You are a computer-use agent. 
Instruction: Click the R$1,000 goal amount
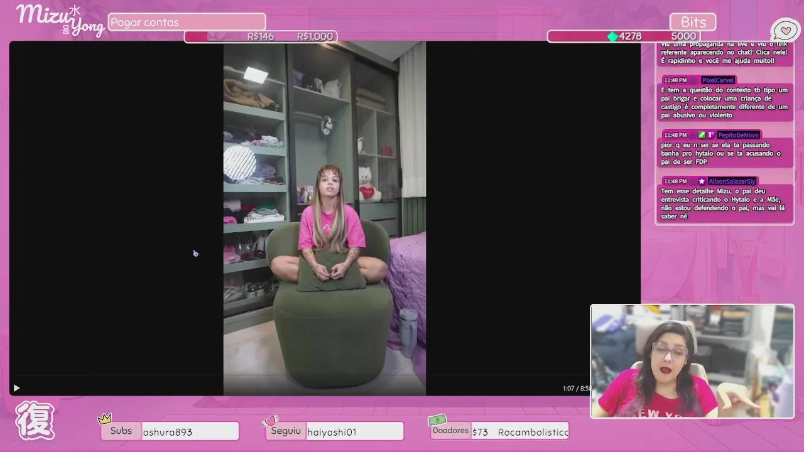coord(315,36)
